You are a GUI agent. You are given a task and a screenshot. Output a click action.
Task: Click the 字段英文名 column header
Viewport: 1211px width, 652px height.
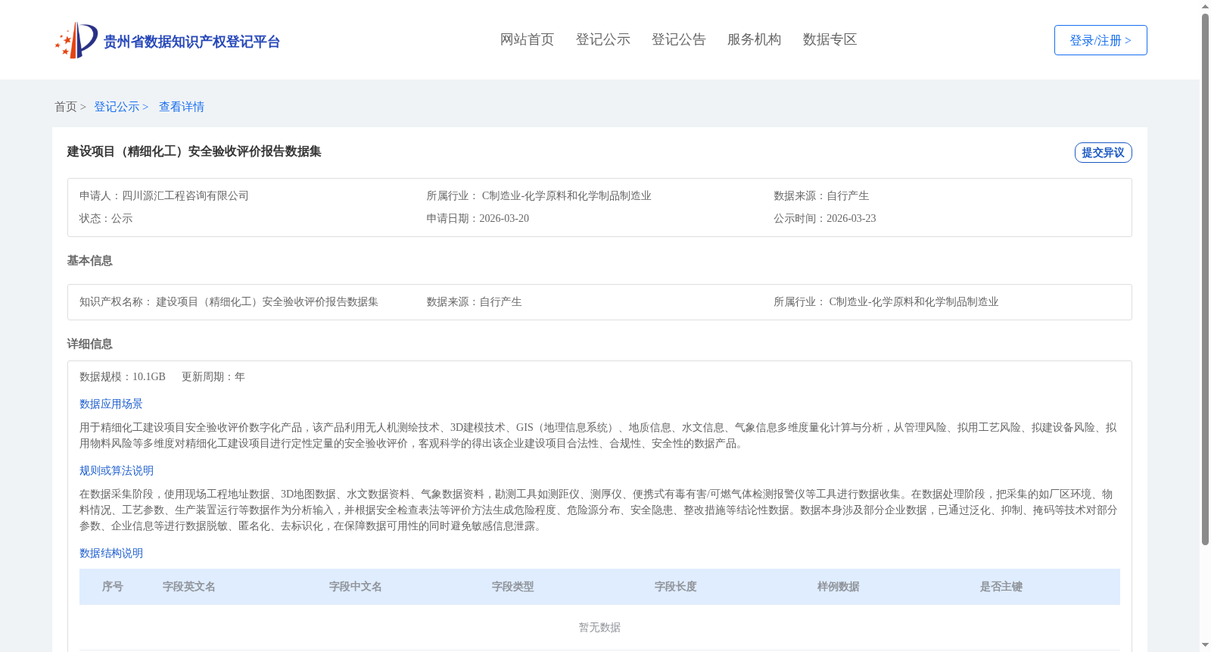point(189,586)
